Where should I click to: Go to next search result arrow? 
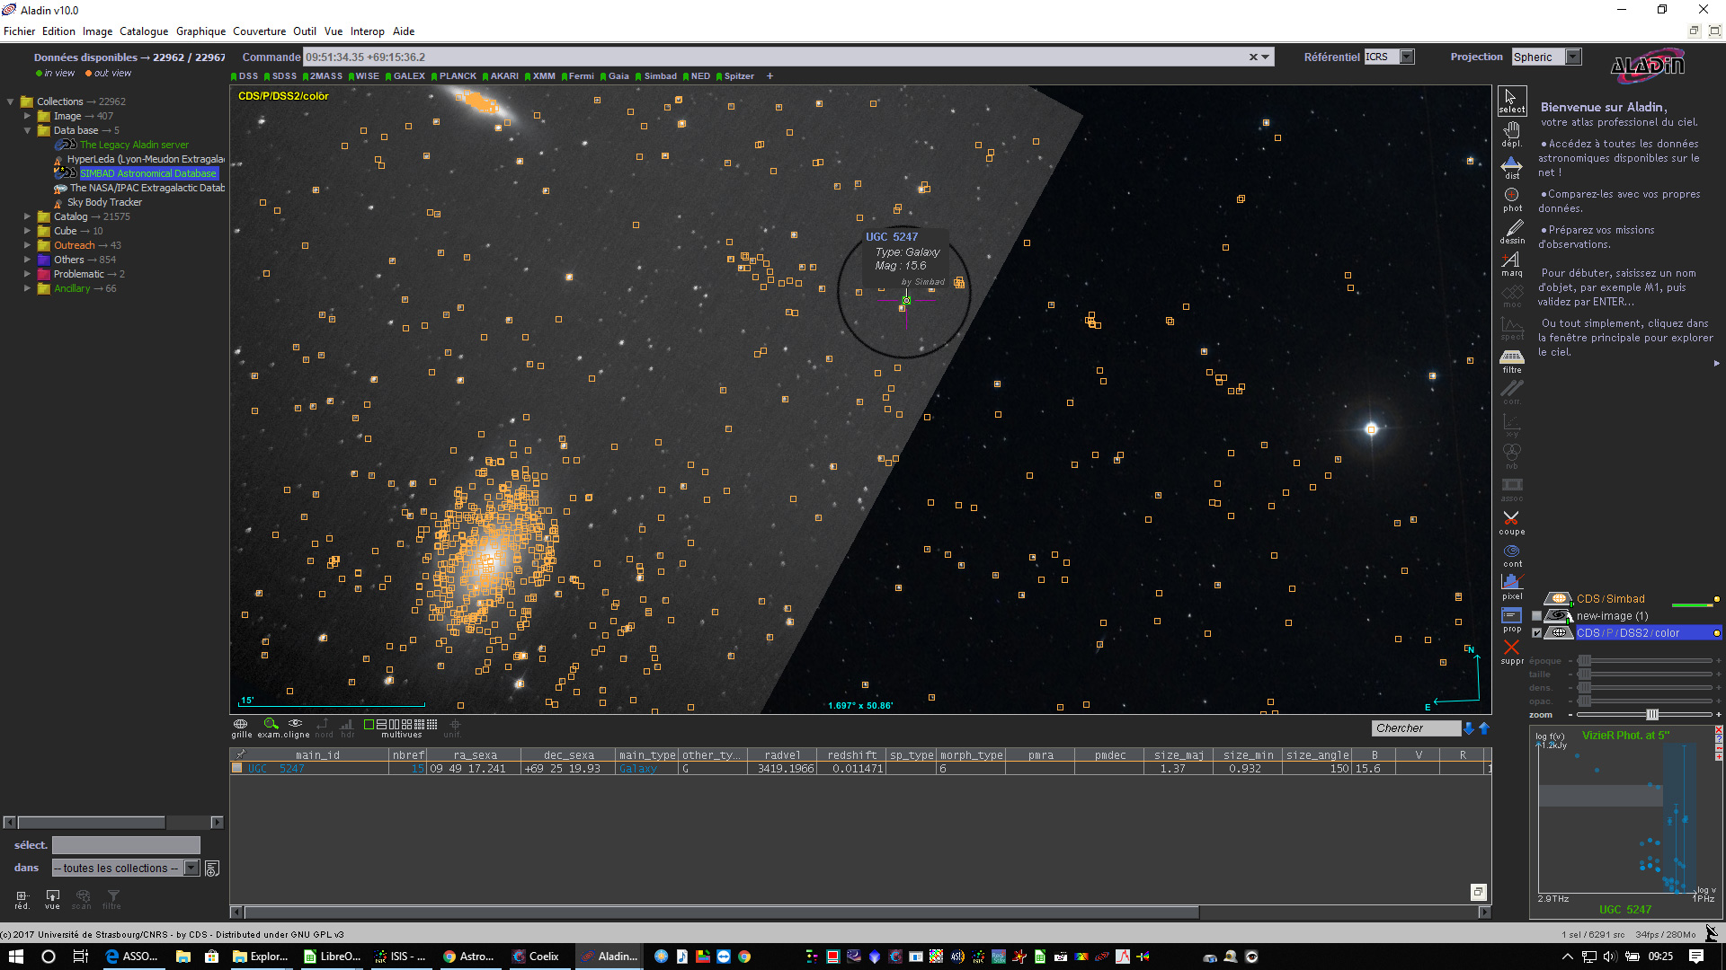click(1470, 728)
